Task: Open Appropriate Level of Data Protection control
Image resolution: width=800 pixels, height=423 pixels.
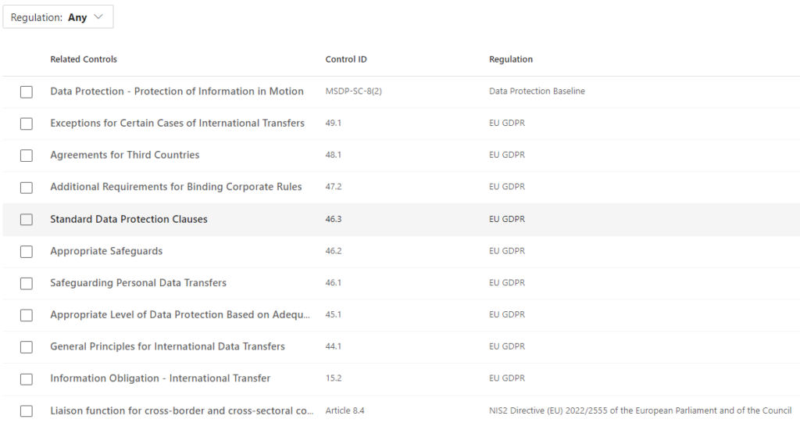Action: 180,315
